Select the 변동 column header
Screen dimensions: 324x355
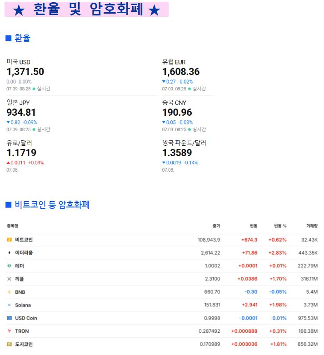[253, 226]
